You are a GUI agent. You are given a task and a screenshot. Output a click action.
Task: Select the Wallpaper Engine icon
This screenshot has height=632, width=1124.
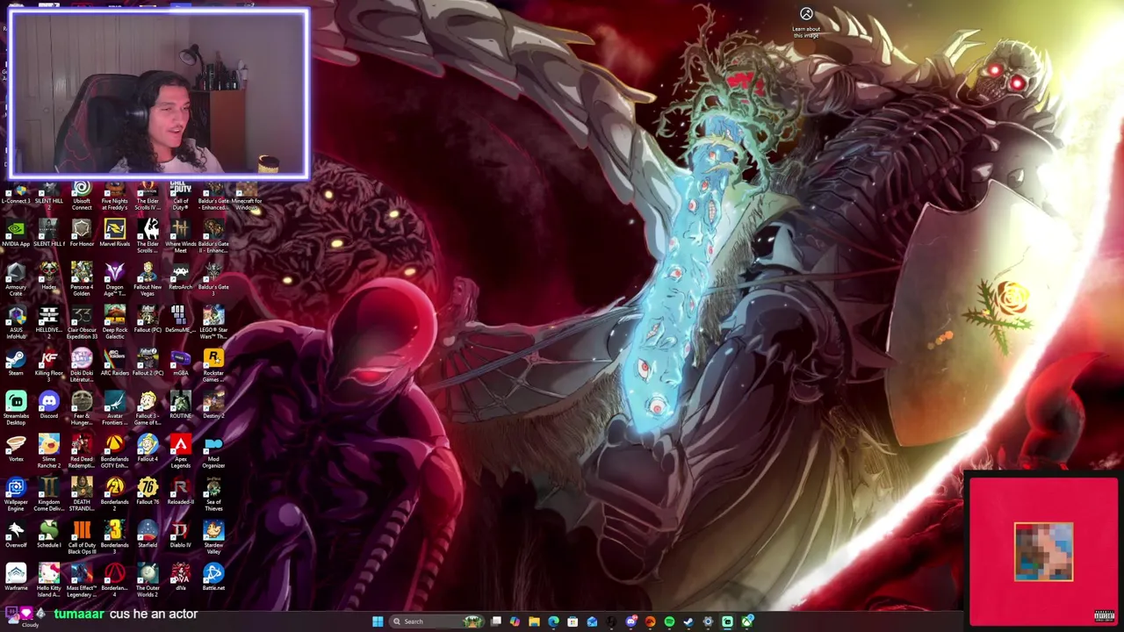[16, 493]
